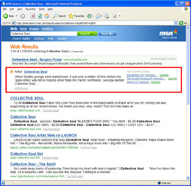This screenshot has width=191, height=186.
Task: Click the vertical scrollbar down arrow
Action: 188,178
